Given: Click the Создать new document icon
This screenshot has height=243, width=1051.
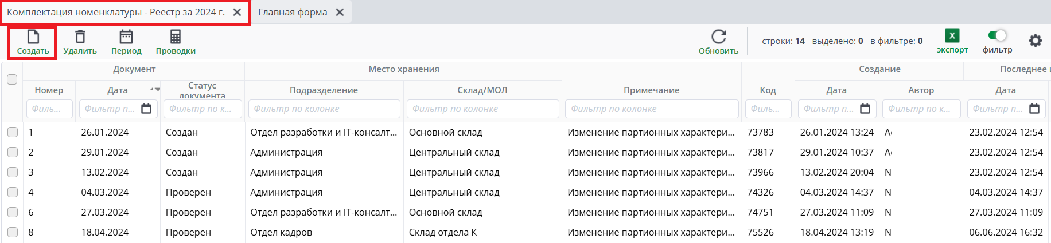Looking at the screenshot, I should tap(33, 38).
